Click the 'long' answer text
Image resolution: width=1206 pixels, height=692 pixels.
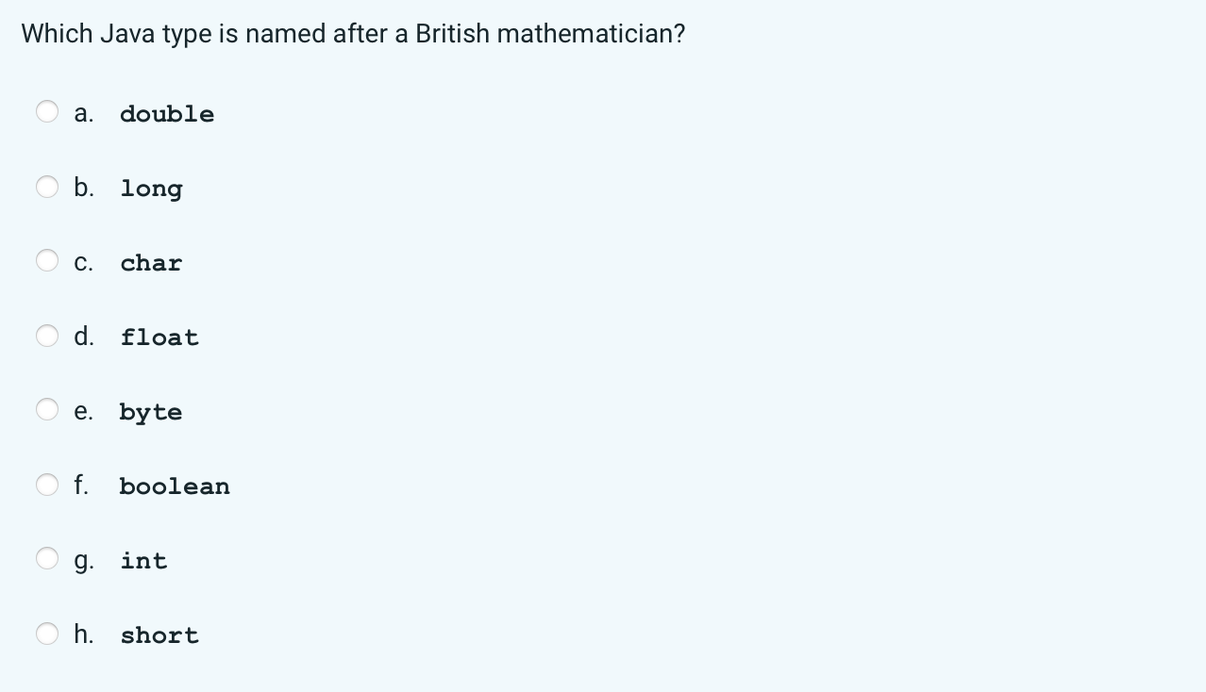coord(151,189)
